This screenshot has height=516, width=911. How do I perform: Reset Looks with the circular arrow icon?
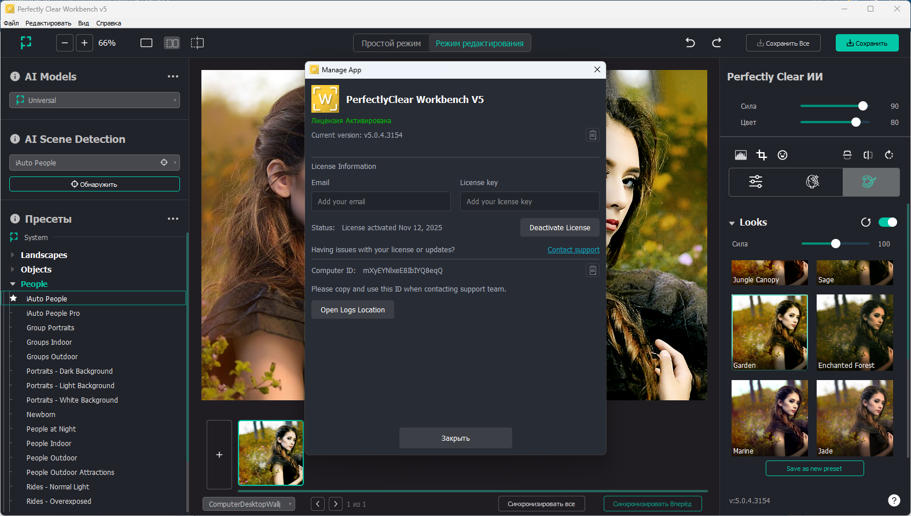pyautogui.click(x=866, y=223)
